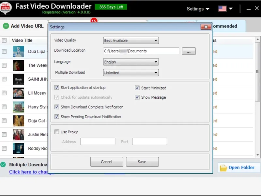Open the Justin Bieber video thumbnail

pos(19,135)
